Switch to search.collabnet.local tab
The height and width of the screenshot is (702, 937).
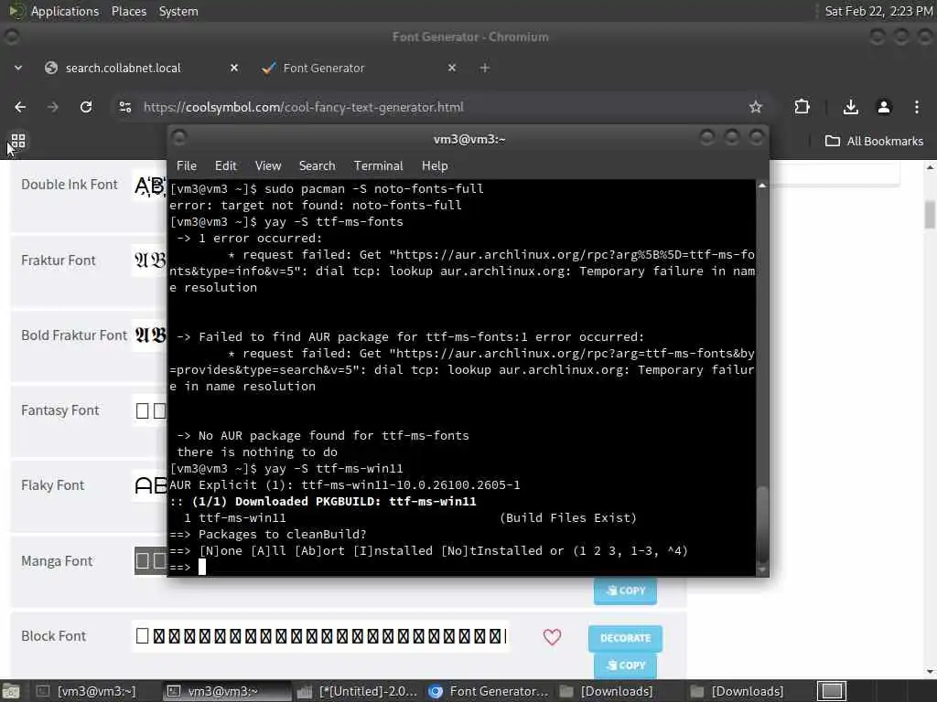pos(123,68)
